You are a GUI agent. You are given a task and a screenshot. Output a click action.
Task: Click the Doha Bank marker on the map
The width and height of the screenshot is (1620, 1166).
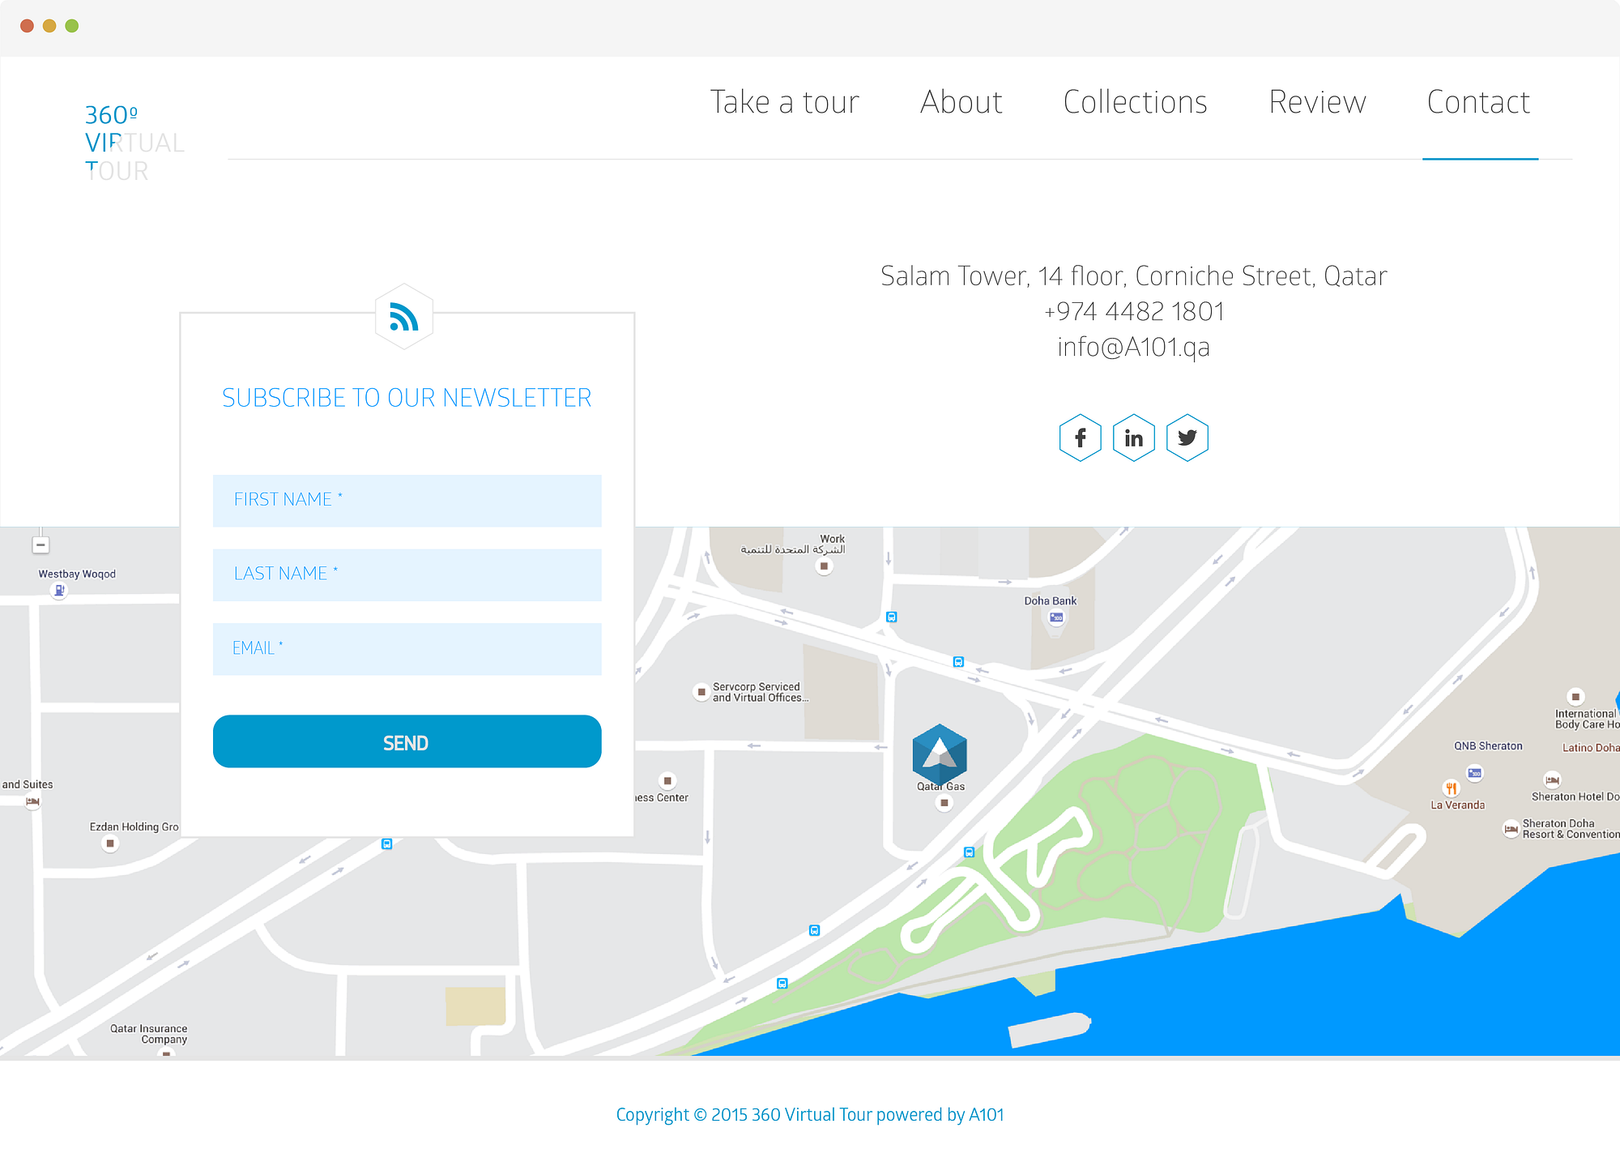(x=1055, y=618)
